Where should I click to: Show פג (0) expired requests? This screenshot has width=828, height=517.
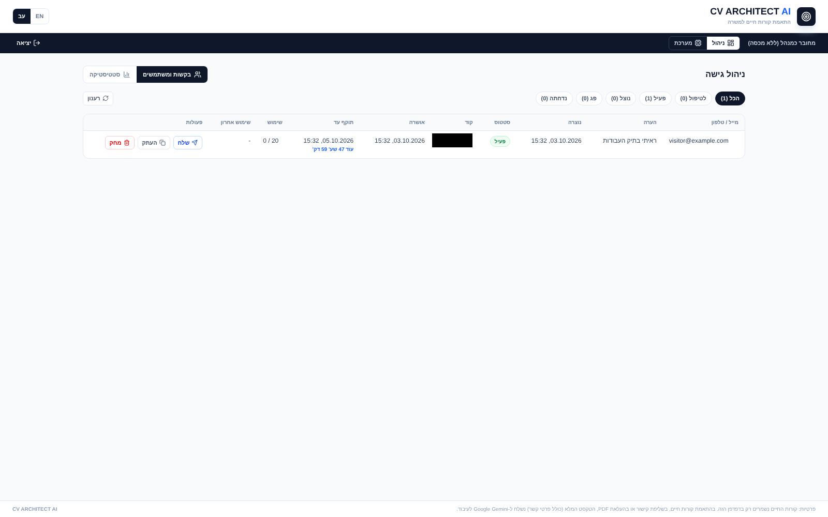pos(589,98)
